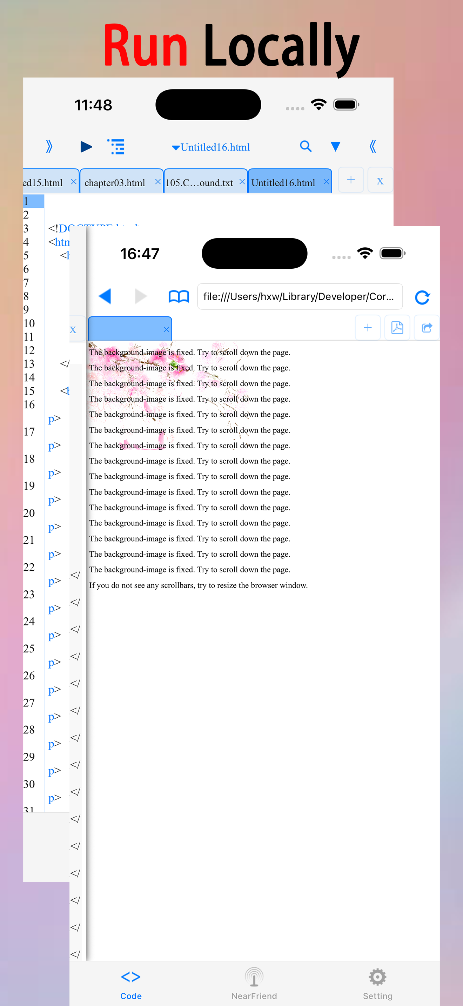Tap the down-pointing triangle in the toolbar

click(335, 147)
